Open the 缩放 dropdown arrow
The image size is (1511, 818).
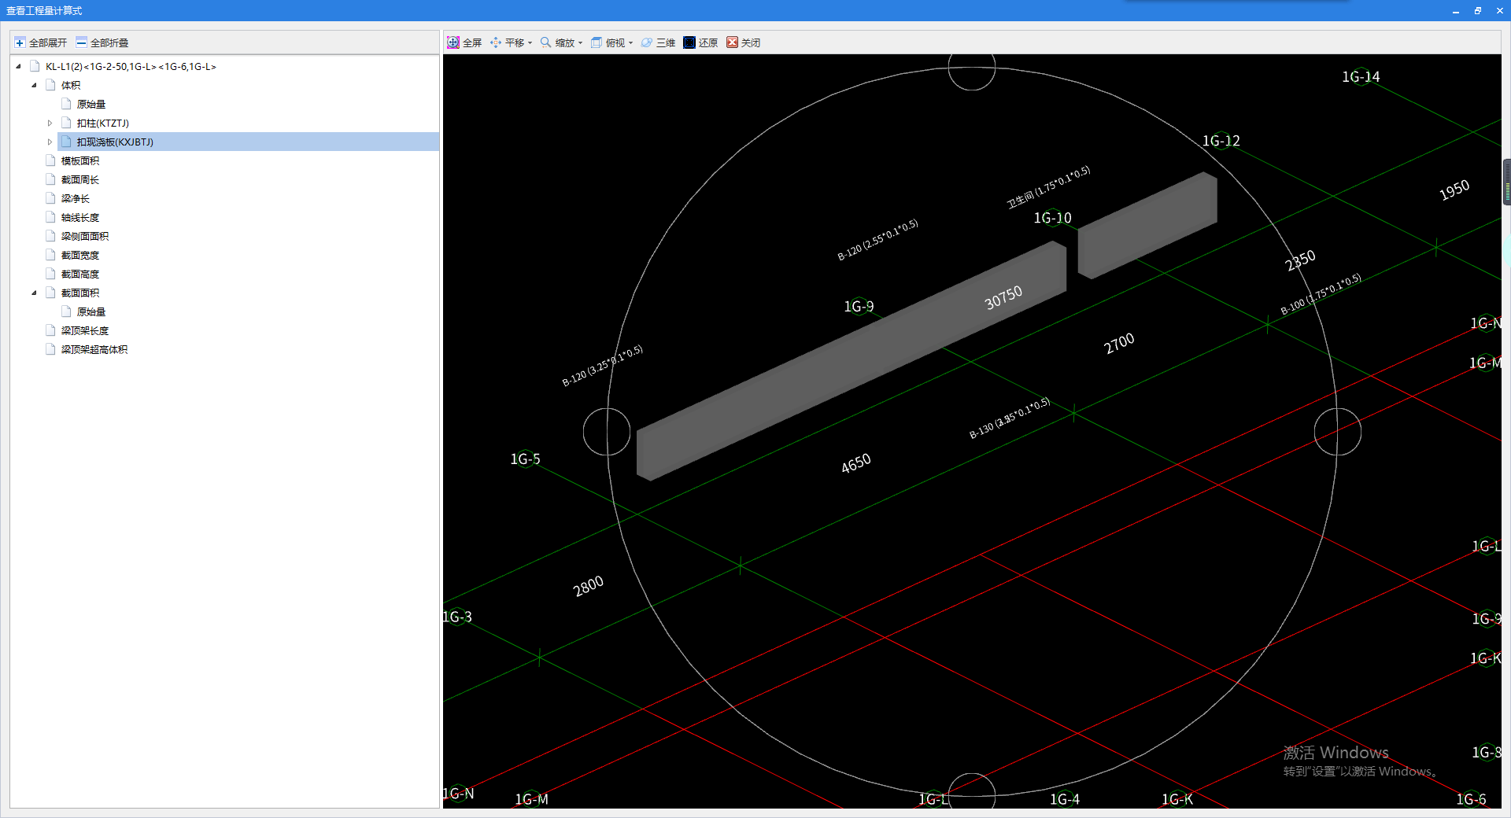coord(580,43)
